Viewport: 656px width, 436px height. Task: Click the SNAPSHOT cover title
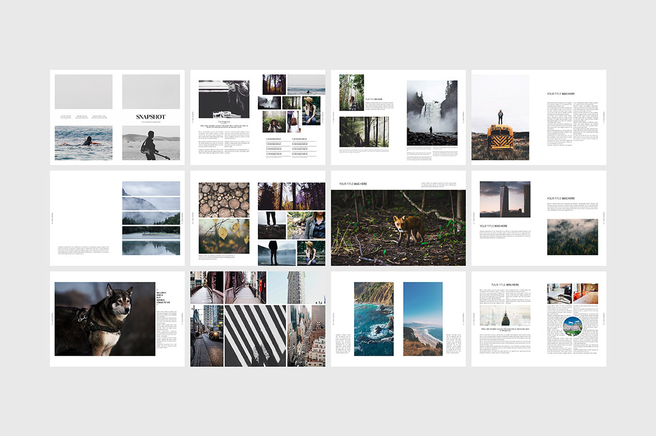coord(150,117)
